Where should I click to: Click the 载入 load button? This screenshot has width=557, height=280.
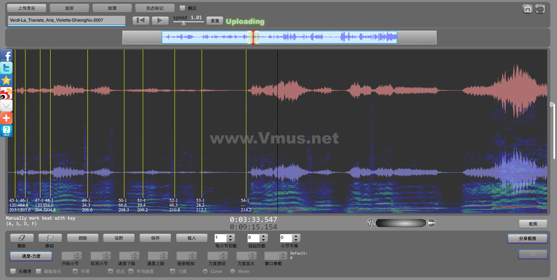point(192,238)
